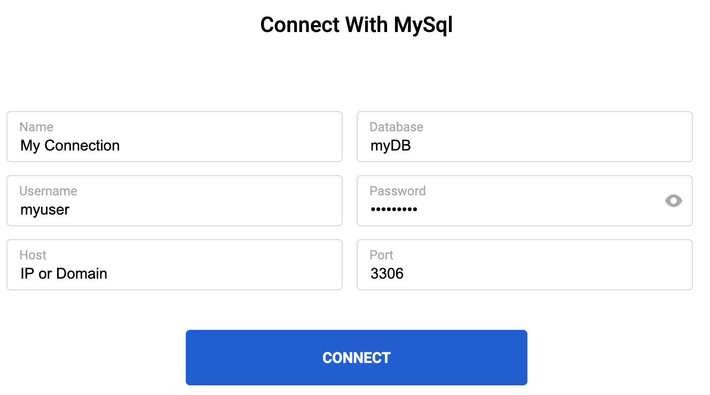Click the masked password dots

click(x=394, y=210)
